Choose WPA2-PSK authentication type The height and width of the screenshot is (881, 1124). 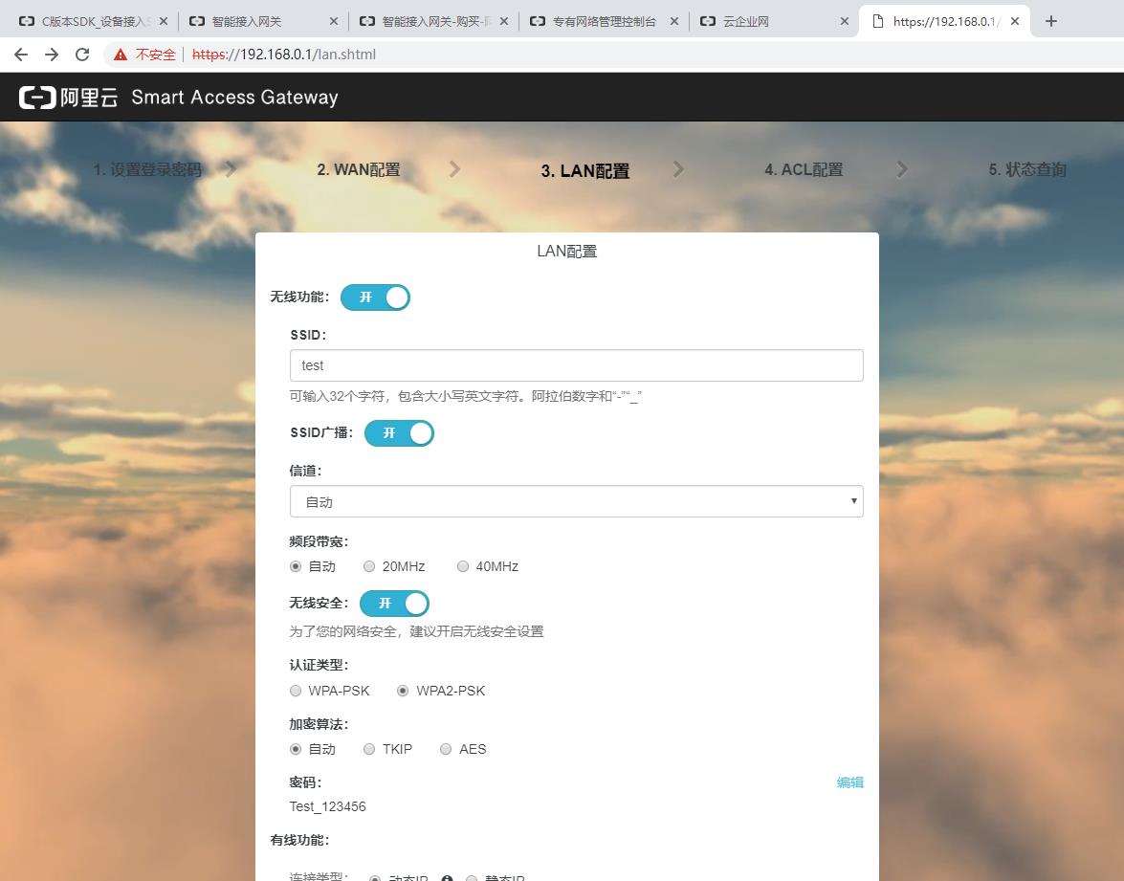[x=403, y=691]
